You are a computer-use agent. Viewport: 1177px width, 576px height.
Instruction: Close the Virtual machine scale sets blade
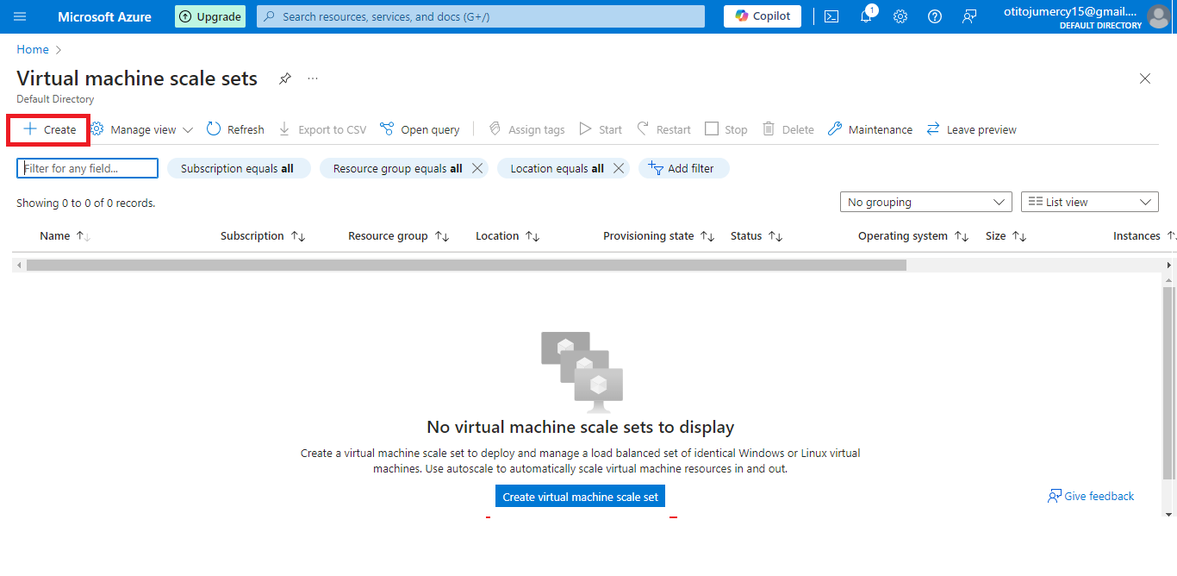[1145, 78]
